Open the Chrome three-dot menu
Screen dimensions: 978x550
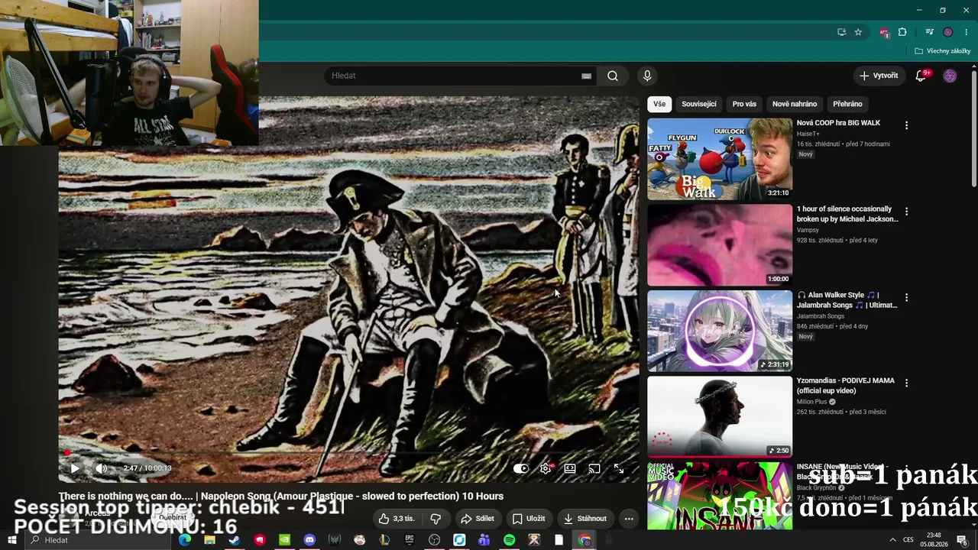point(967,32)
